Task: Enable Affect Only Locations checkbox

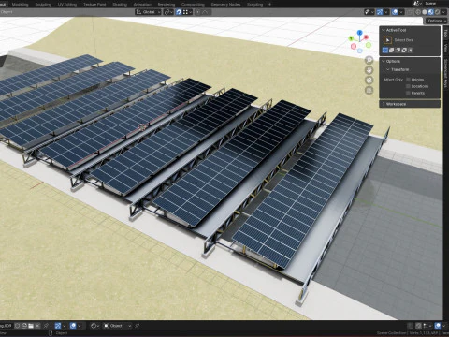Action: pos(408,86)
